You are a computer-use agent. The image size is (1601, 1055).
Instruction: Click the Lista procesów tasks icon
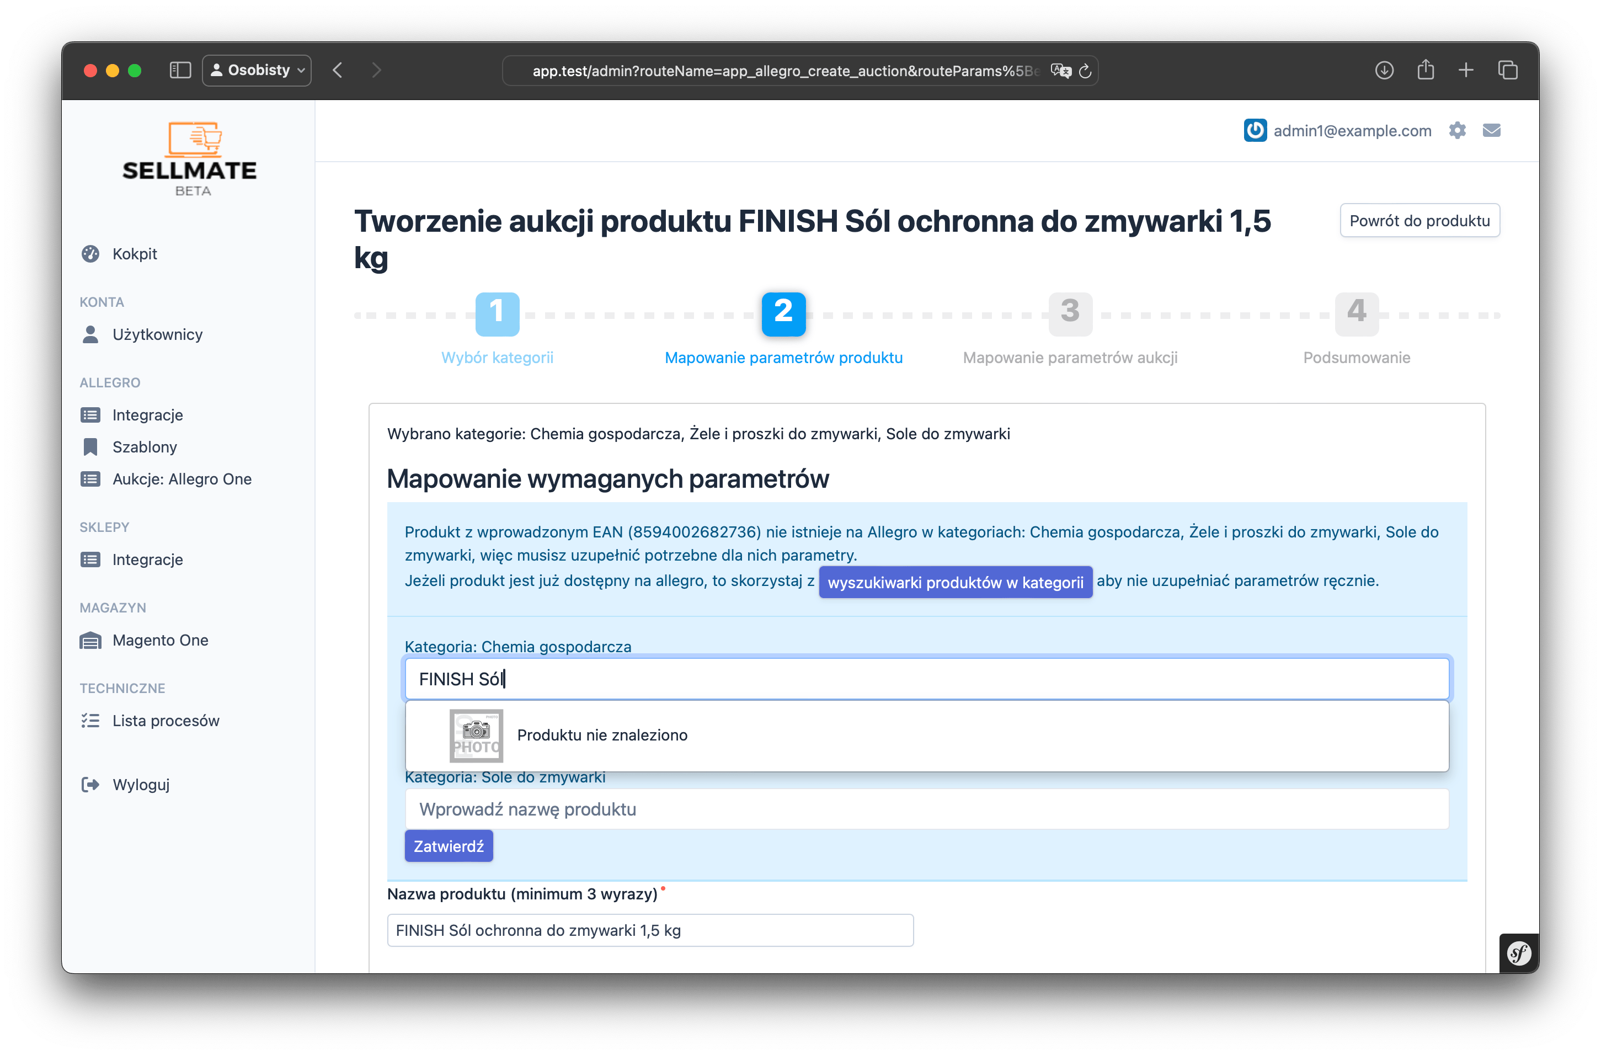pyautogui.click(x=90, y=721)
